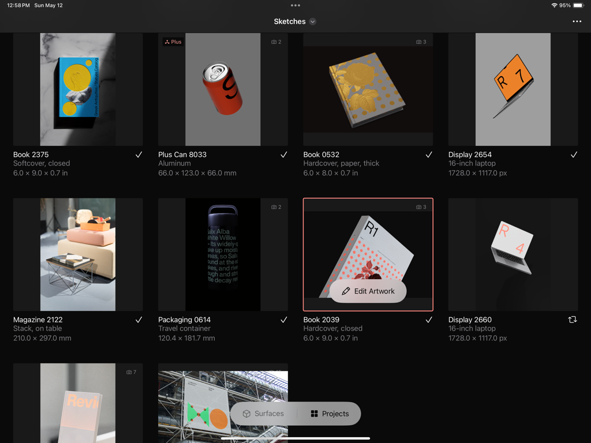The height and width of the screenshot is (443, 591).
Task: Toggle the checkmark for Display 2654
Action: click(574, 155)
